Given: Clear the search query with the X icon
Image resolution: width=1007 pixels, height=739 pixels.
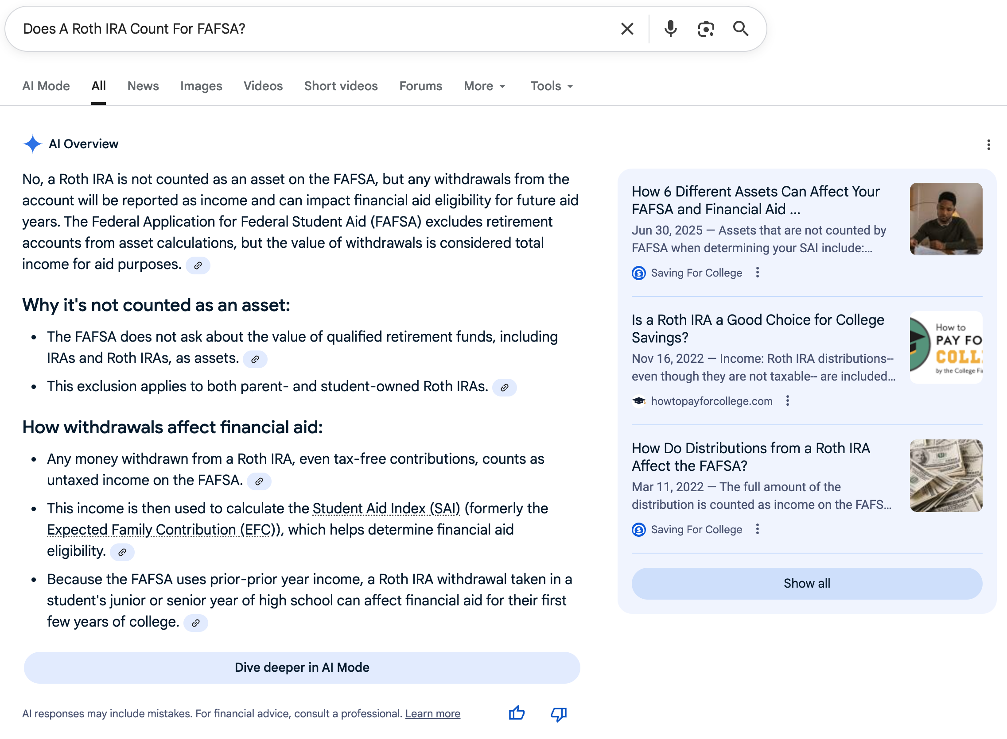Looking at the screenshot, I should 627,29.
